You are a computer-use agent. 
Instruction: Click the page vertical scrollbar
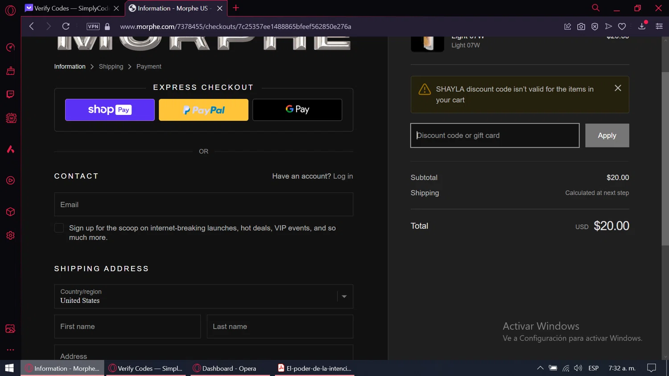click(x=665, y=158)
